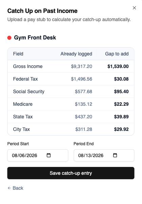Open Period End calendar picker icon
142x204 pixels.
[x=115, y=155]
